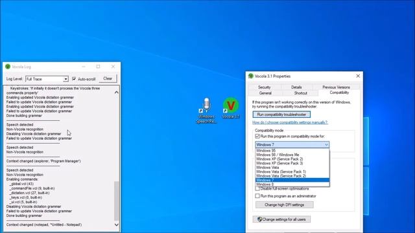Pick Windows Vista (Service Pack 2)
This screenshot has height=233, width=415.
point(292,176)
